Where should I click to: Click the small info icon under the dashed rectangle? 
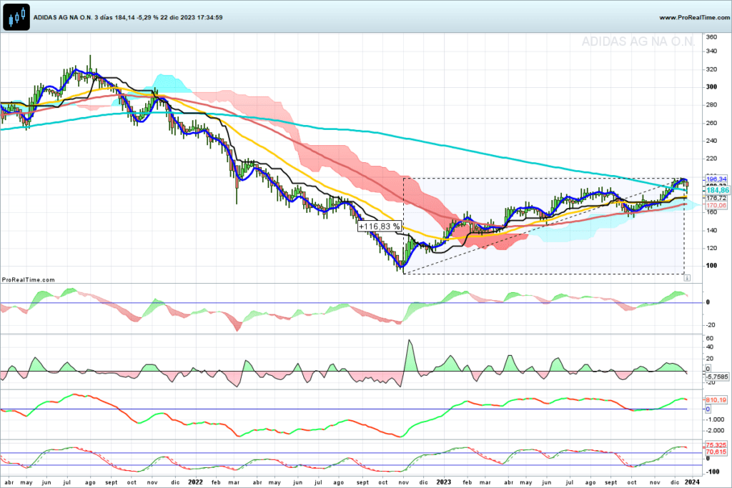coord(687,278)
